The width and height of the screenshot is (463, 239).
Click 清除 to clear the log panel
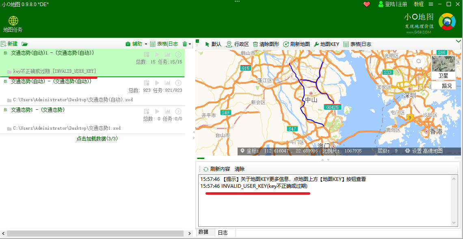(x=240, y=169)
